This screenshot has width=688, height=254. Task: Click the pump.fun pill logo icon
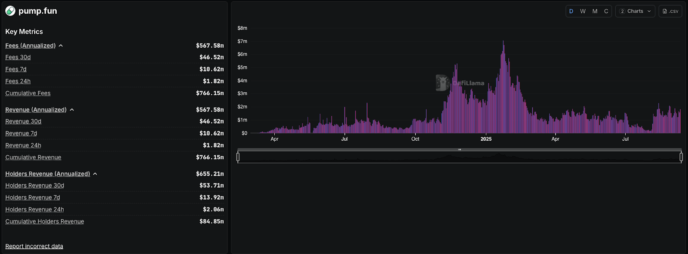10,11
